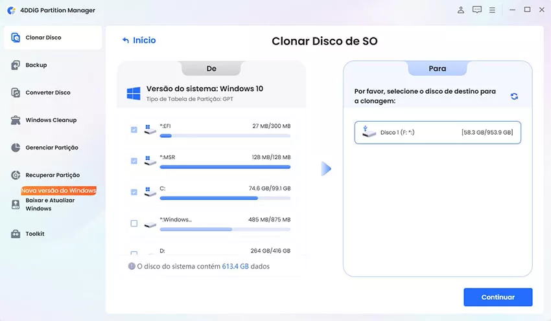Click the Recuperar Partição sidebar icon

pos(16,175)
